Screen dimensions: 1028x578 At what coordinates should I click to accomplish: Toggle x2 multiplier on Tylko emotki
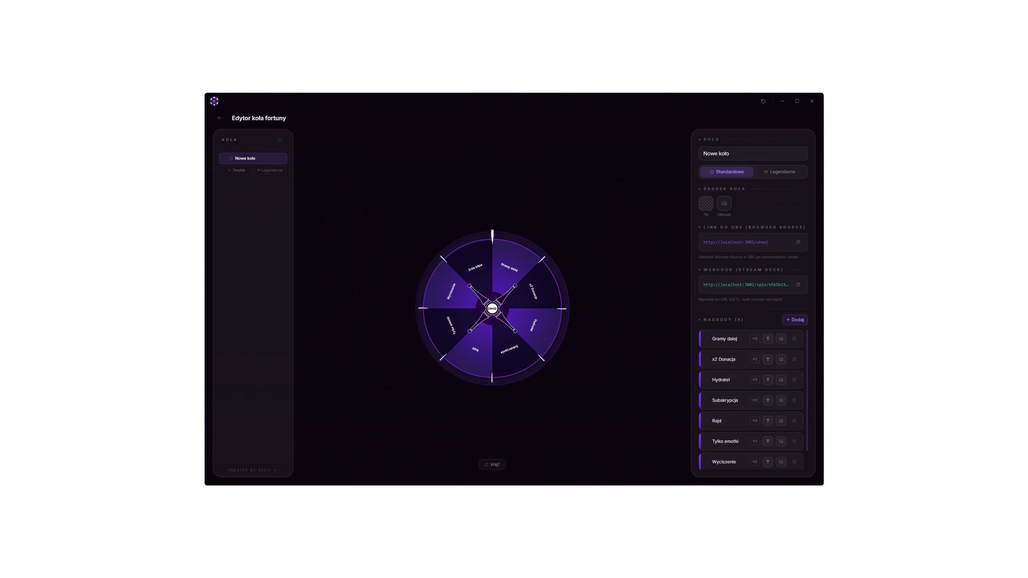(x=755, y=441)
